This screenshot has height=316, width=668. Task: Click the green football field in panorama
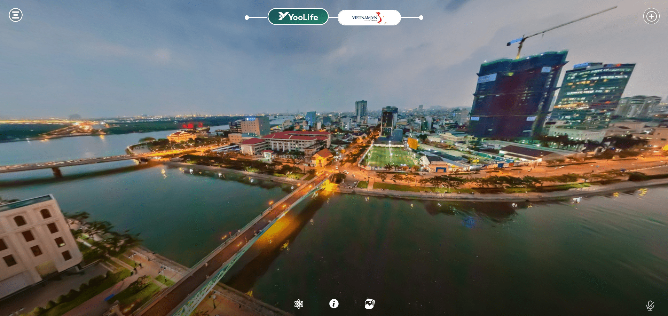[389, 157]
